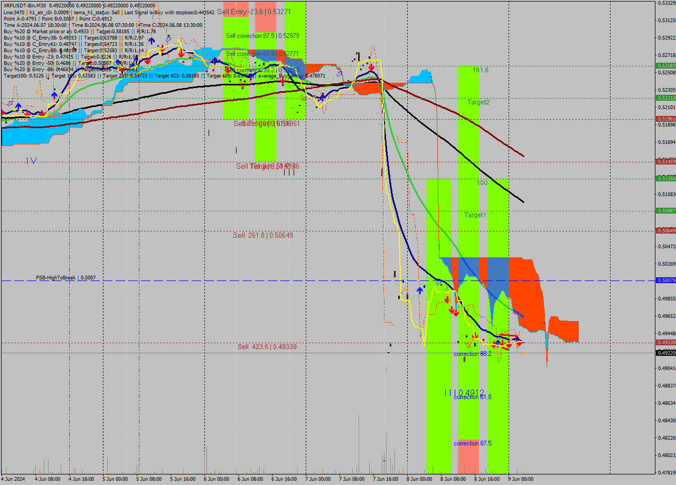Click the 0.49041 price axis value

(x=667, y=368)
